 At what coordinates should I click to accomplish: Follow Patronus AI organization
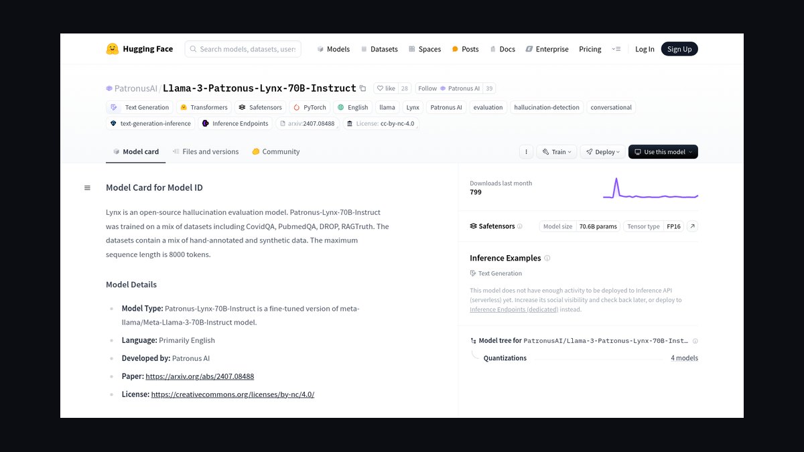tap(448, 88)
